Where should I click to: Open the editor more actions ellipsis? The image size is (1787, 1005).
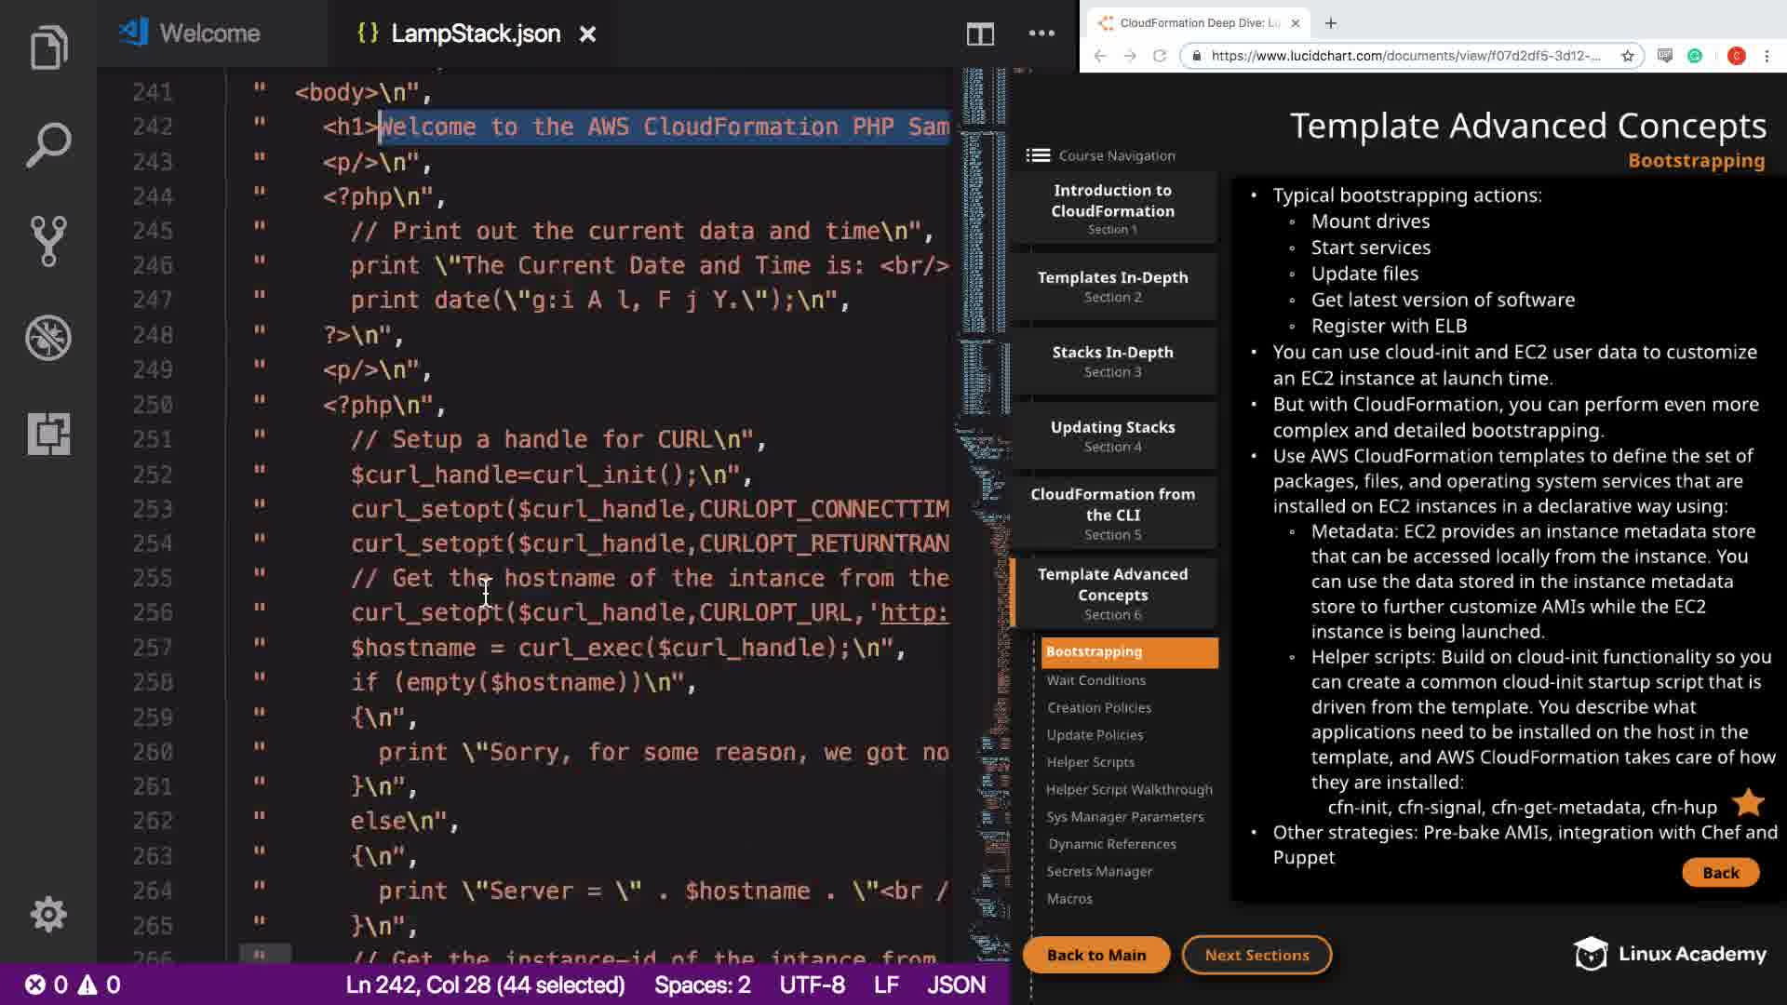1041,33
